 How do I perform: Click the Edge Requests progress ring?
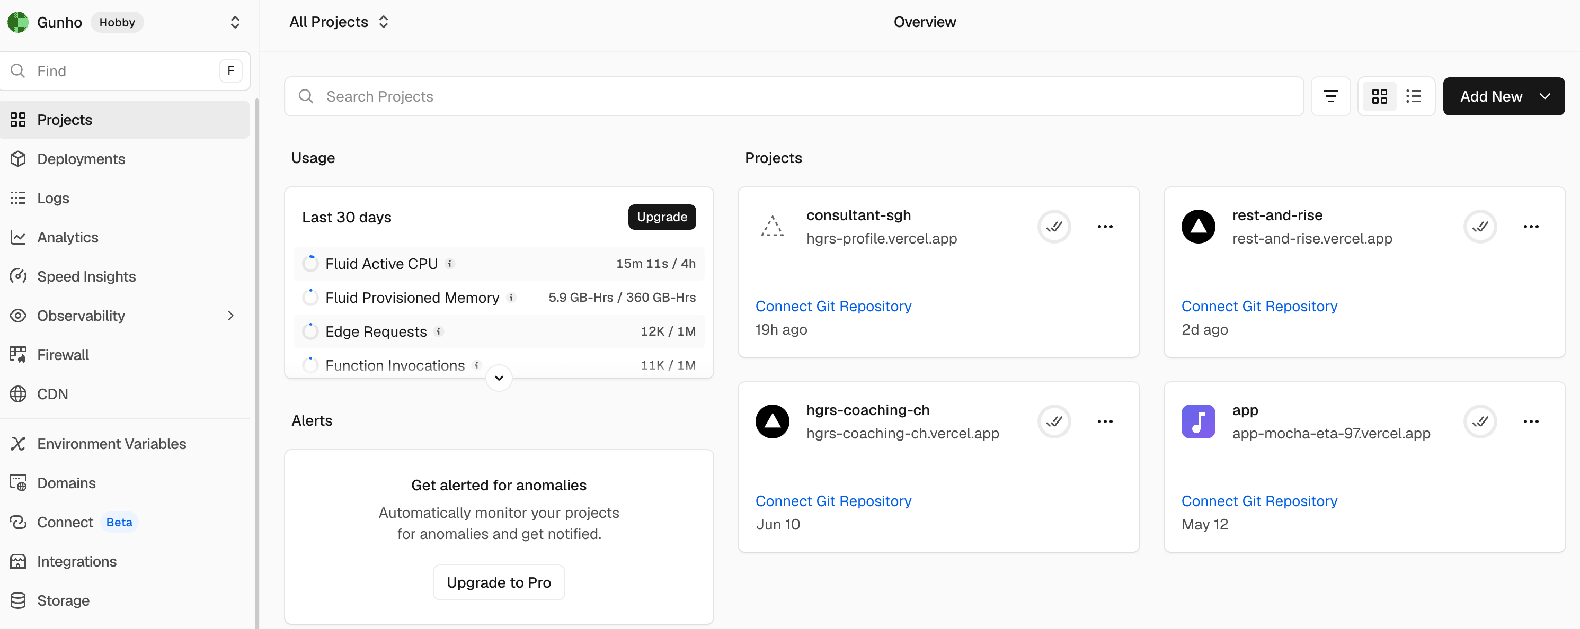310,331
